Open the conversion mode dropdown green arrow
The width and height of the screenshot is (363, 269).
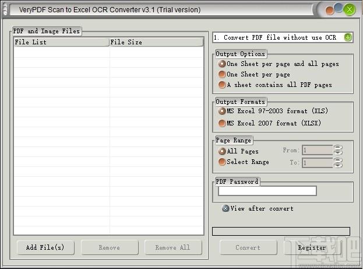tap(348, 37)
